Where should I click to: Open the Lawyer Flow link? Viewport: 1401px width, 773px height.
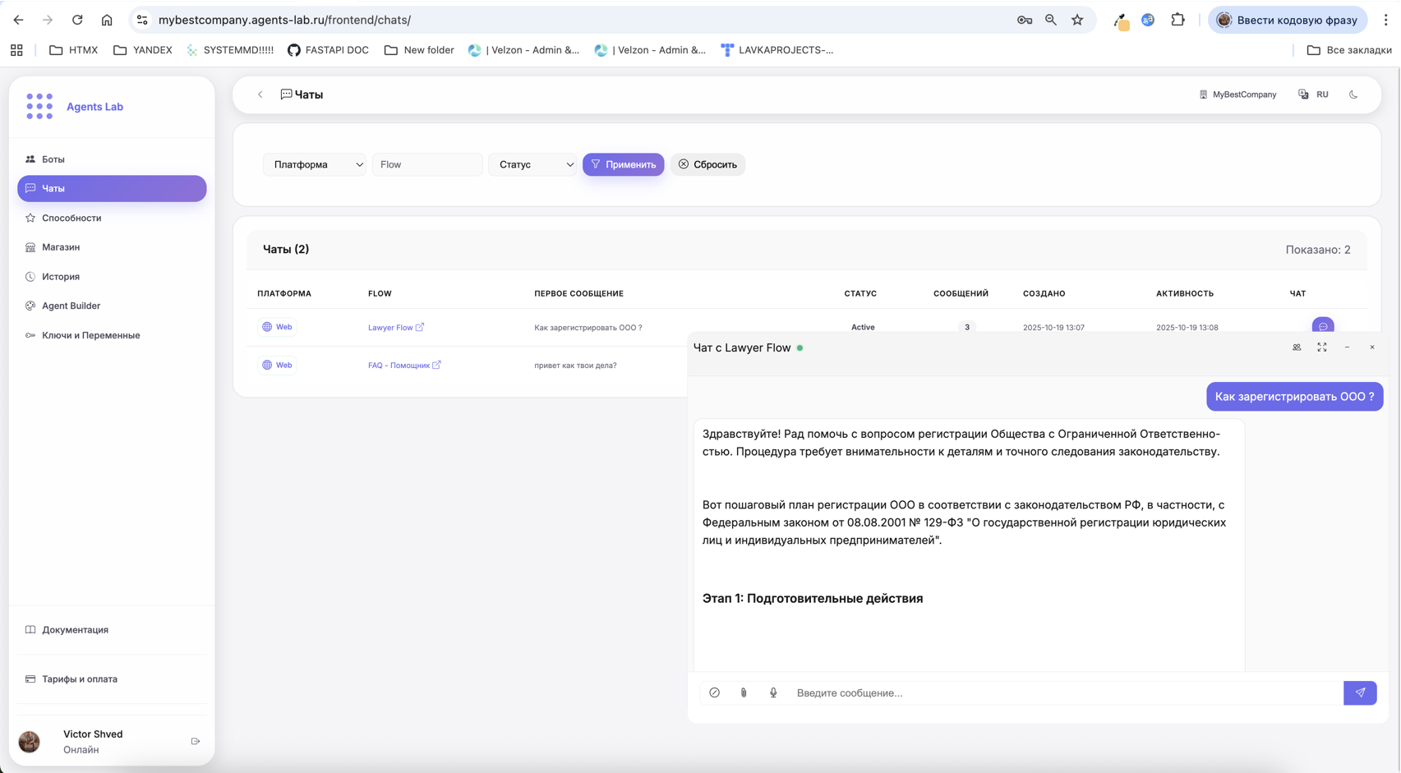[391, 328]
